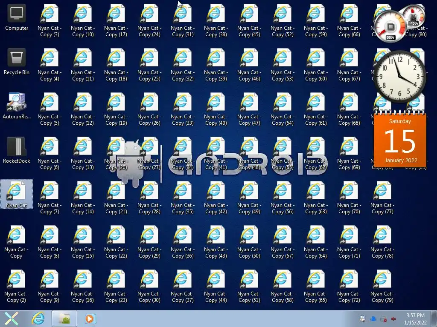Select Nyan Cat - Copy (21) shortcut
The width and height of the screenshot is (437, 327).
116,198
